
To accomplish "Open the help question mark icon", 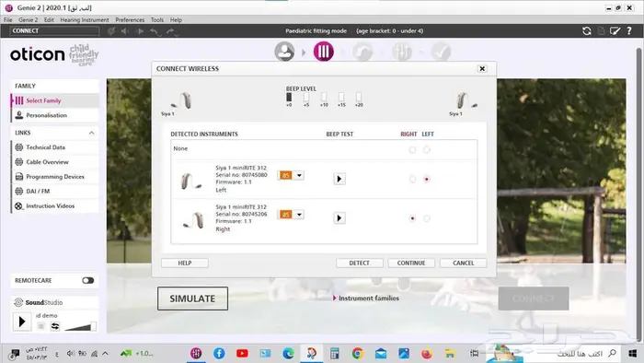I will pyautogui.click(x=629, y=30).
